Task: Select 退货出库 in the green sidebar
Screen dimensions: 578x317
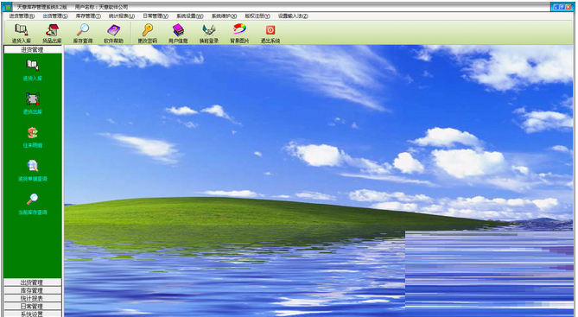Action: (33, 103)
